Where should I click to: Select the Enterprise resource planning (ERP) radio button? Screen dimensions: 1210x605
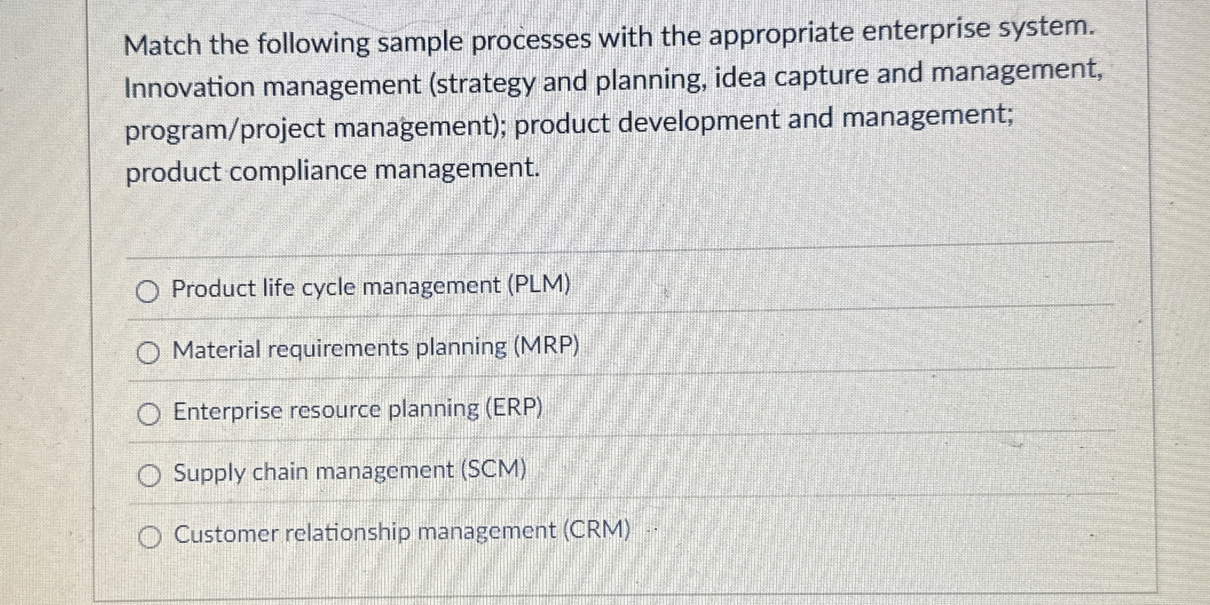click(x=149, y=413)
